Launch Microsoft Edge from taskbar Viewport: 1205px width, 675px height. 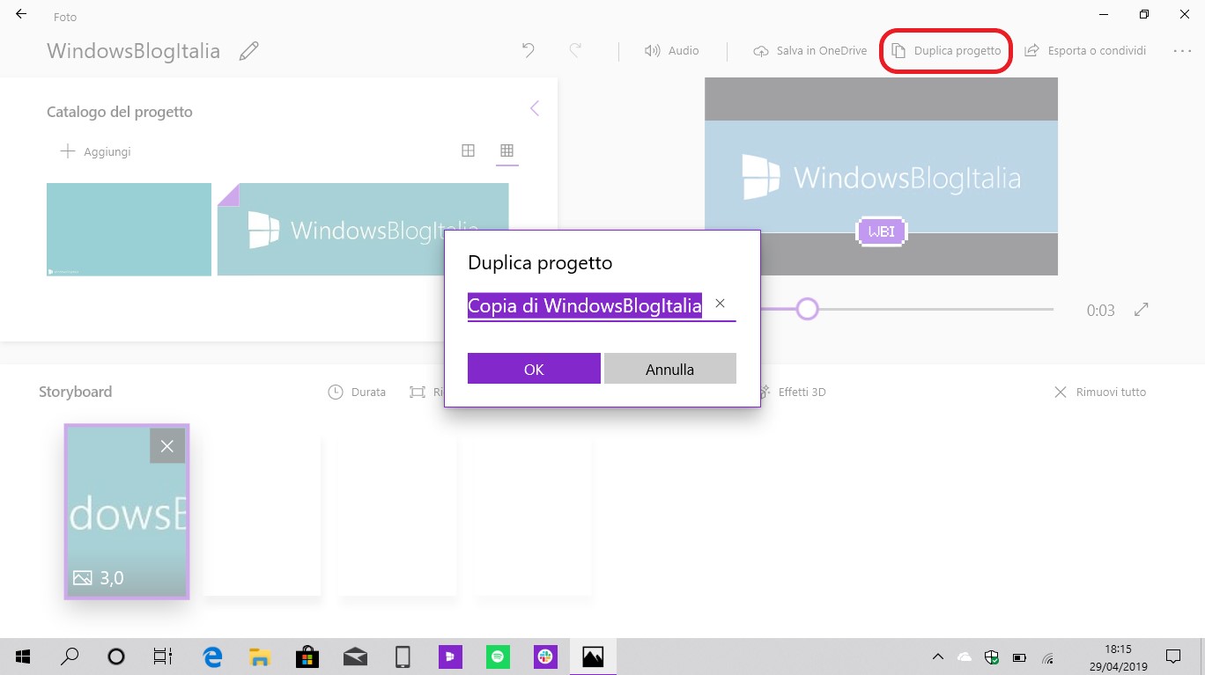212,657
